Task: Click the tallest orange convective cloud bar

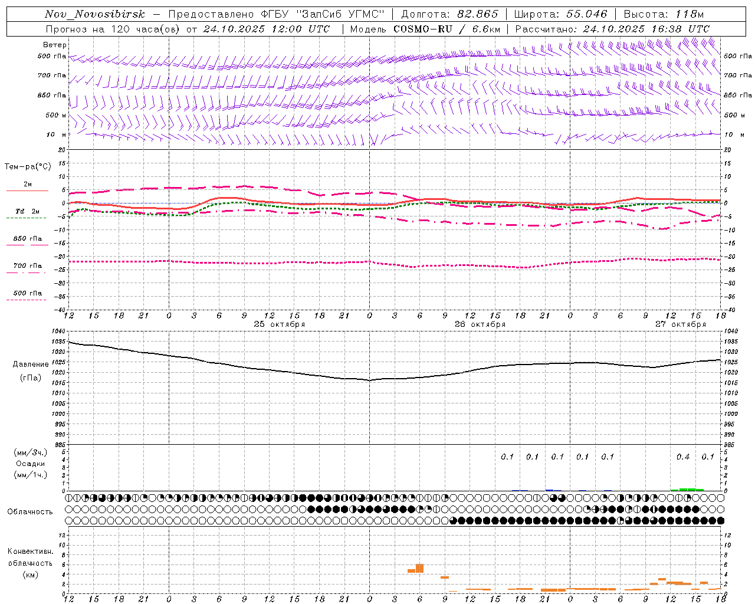Action: pos(419,569)
